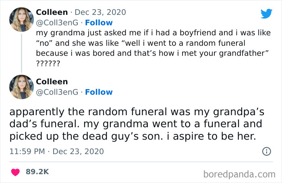Click the info circle icon
282x183 pixels.
pos(266,151)
